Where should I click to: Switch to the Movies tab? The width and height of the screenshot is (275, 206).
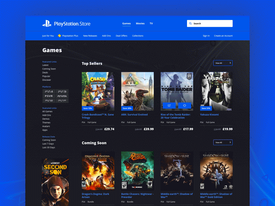(x=140, y=23)
